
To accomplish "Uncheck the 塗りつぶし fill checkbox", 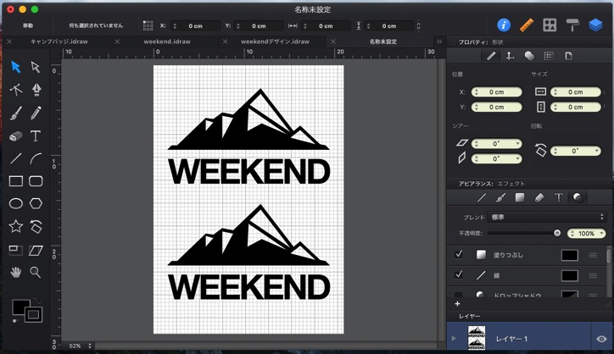I will (459, 254).
